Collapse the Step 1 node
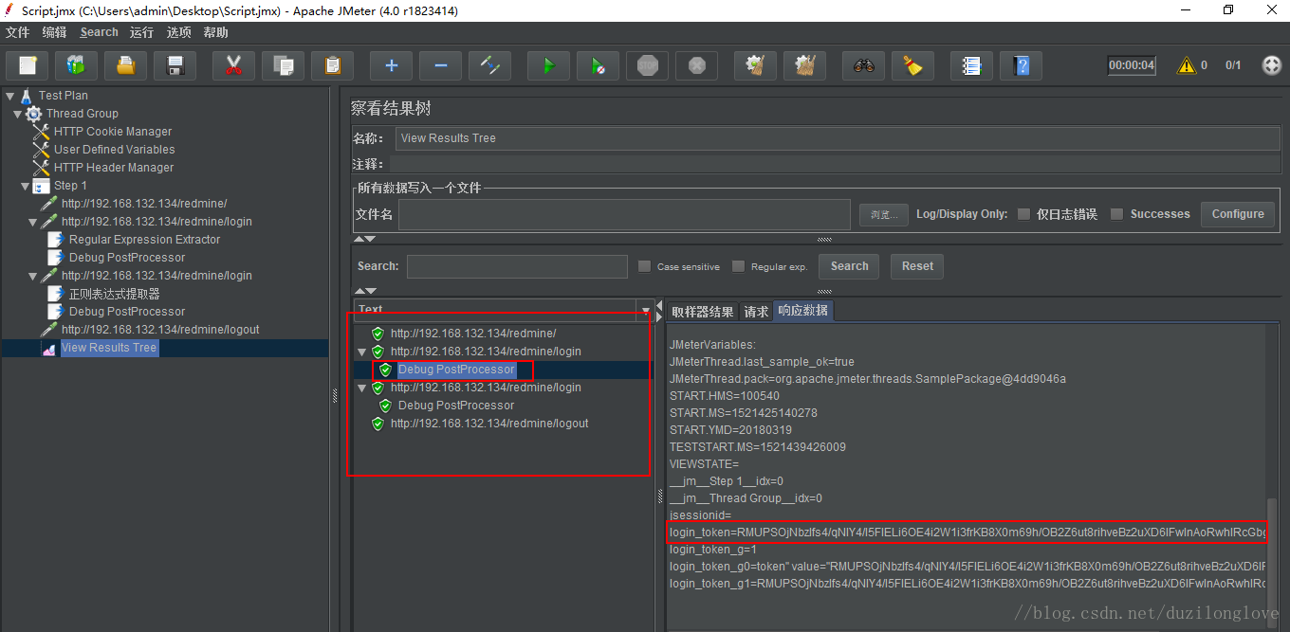 click(x=25, y=186)
